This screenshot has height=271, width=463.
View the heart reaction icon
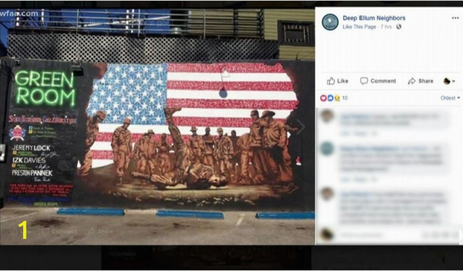click(x=323, y=98)
